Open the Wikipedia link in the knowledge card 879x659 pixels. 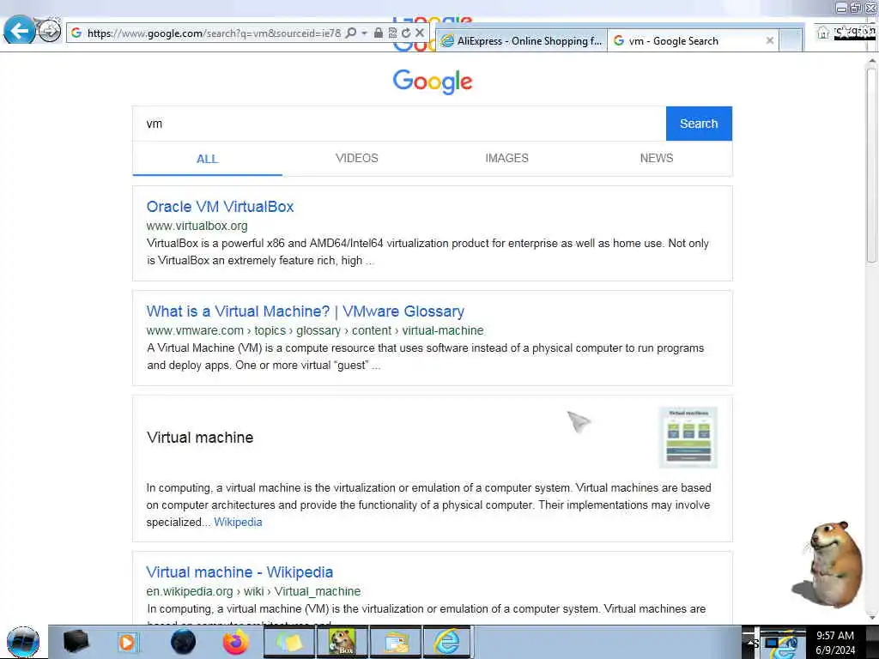(238, 523)
